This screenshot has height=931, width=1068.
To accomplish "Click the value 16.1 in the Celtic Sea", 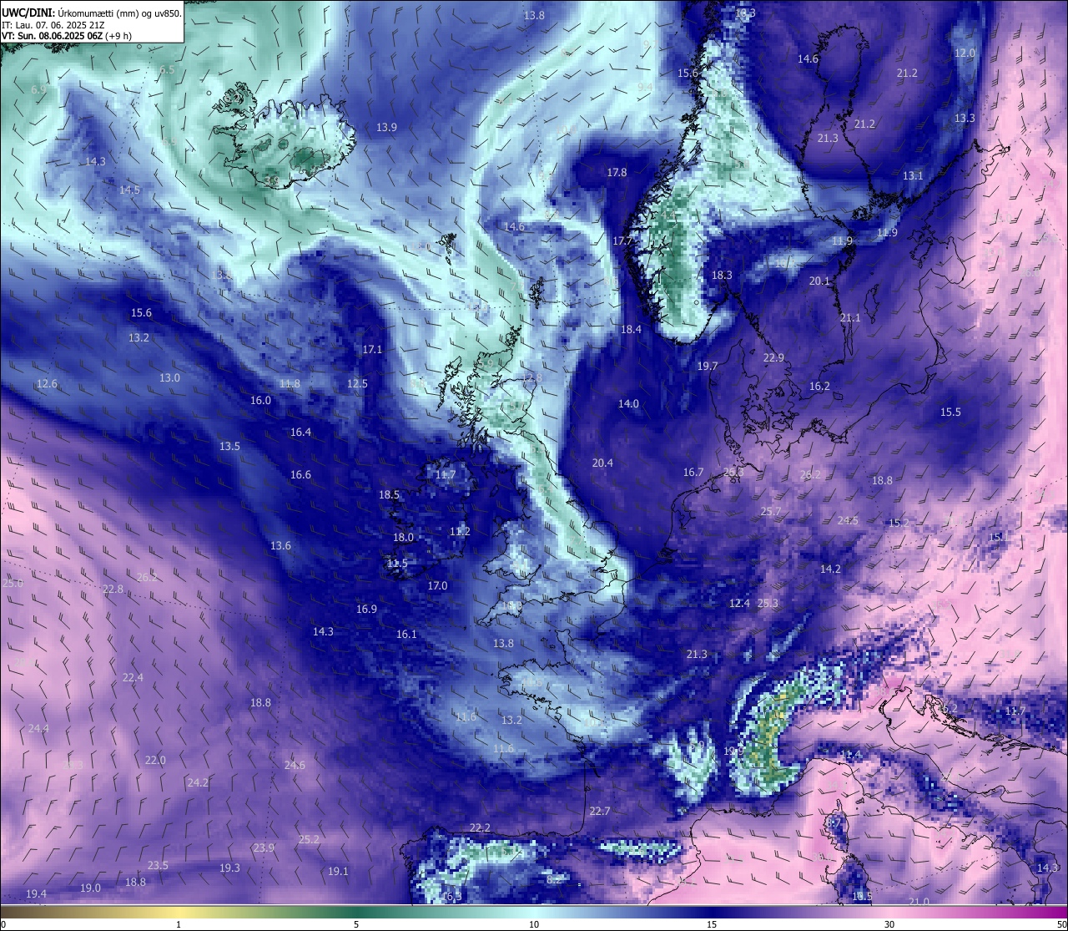I will click(406, 635).
